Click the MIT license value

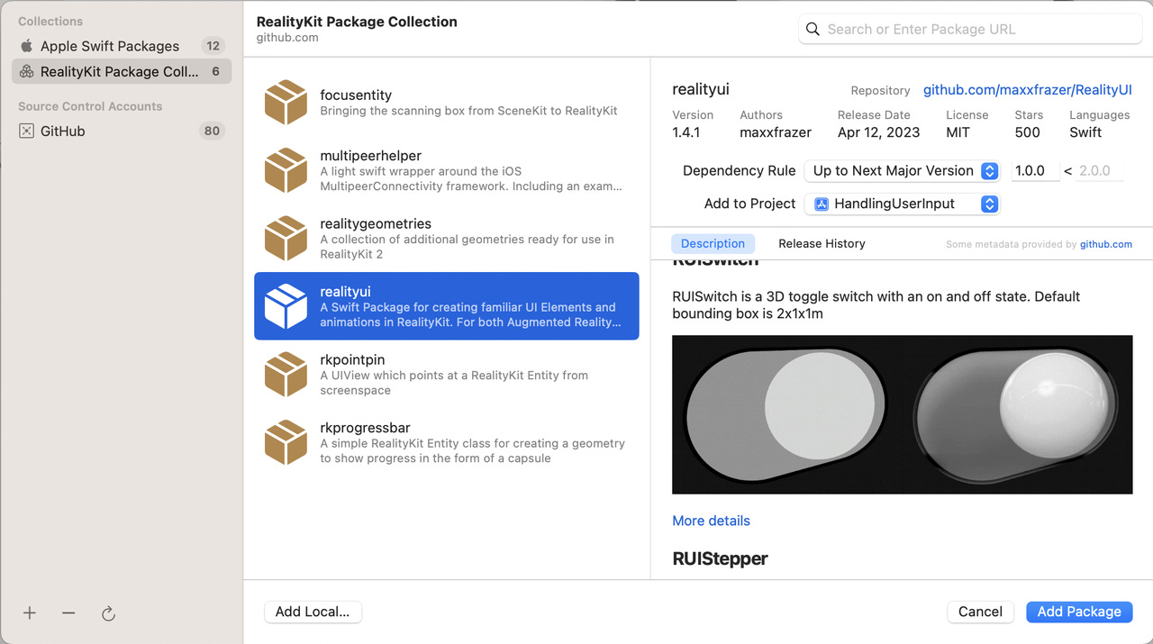[958, 132]
